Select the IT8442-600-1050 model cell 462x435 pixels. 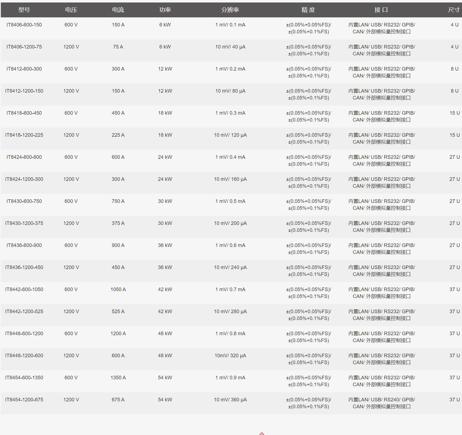pos(24,289)
